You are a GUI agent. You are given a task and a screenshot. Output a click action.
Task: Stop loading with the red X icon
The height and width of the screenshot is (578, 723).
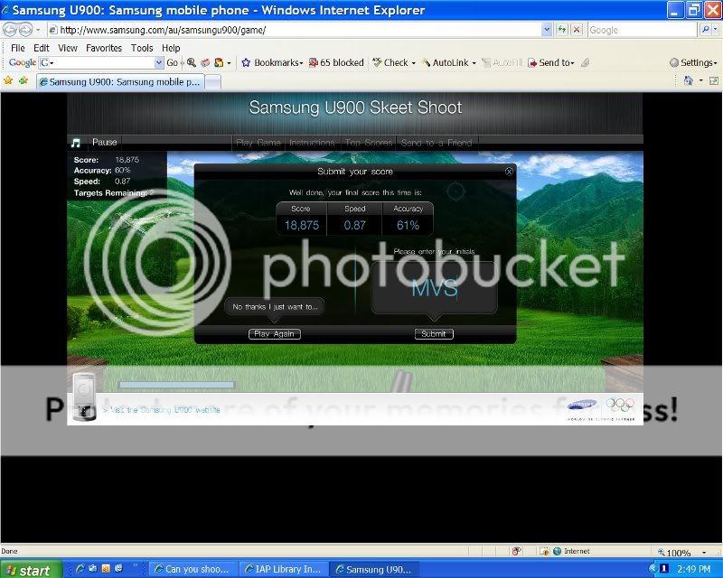point(577,30)
